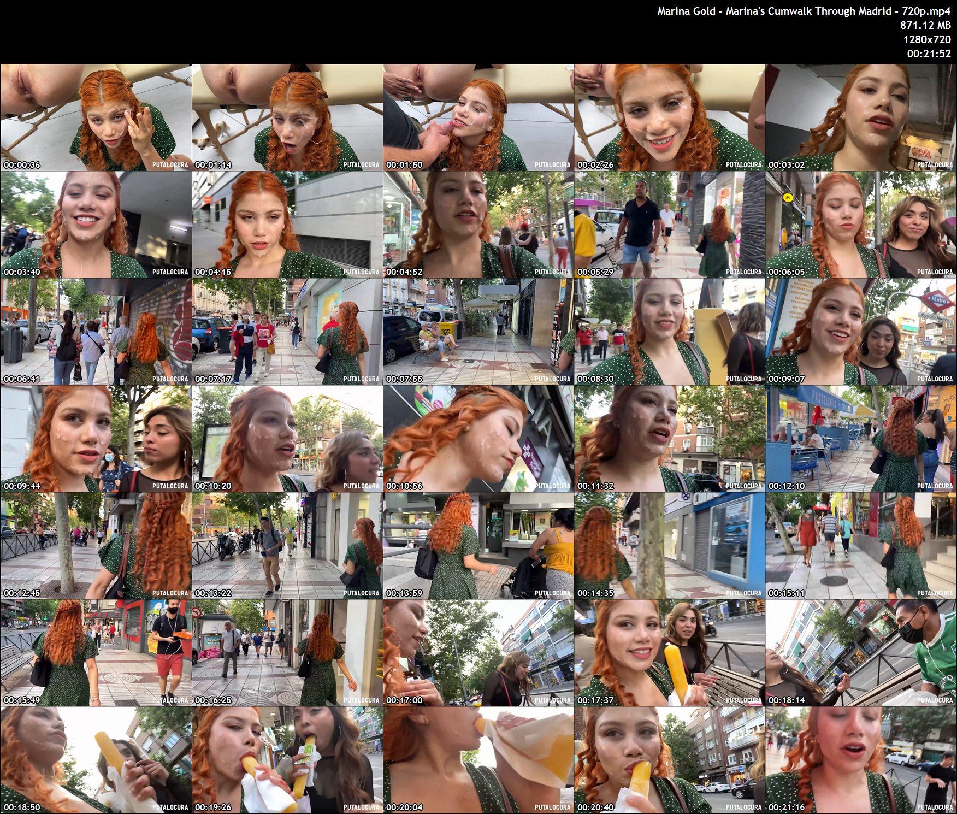This screenshot has height=814, width=957.
Task: Click the thumbnail at 00:12:10
Action: pos(861,439)
